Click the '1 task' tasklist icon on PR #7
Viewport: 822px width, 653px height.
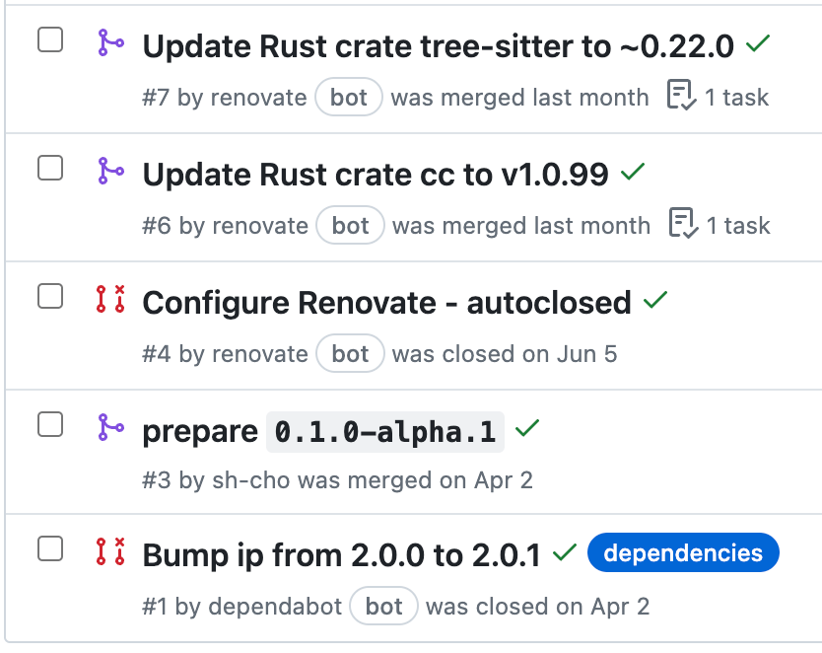tap(680, 96)
